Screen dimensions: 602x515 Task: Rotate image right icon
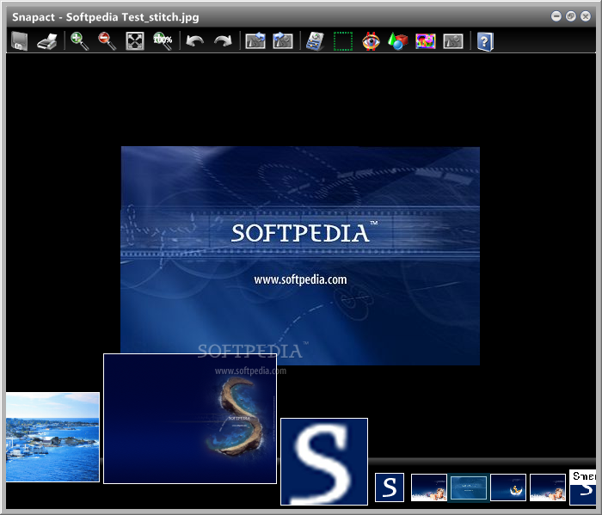[283, 40]
